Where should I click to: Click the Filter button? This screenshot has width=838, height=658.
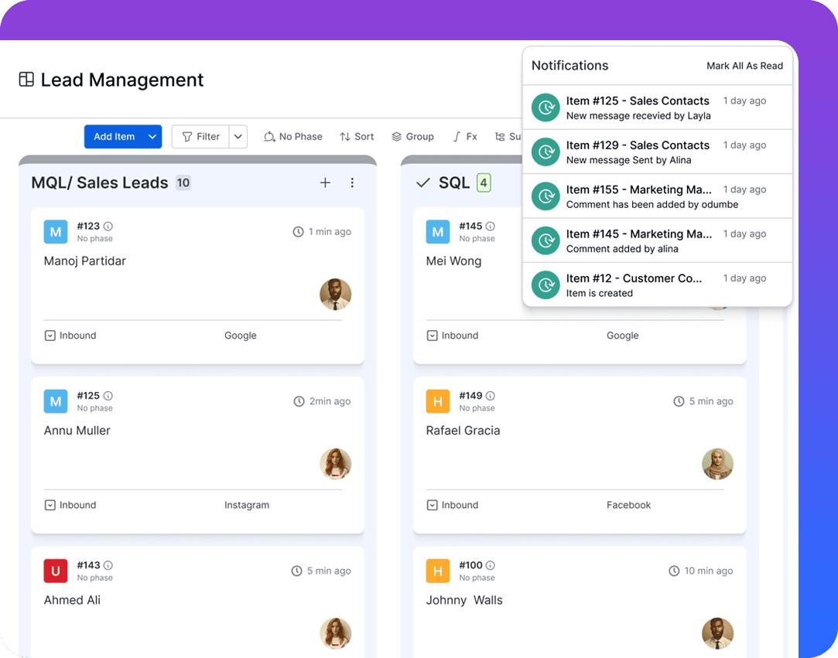coord(200,137)
